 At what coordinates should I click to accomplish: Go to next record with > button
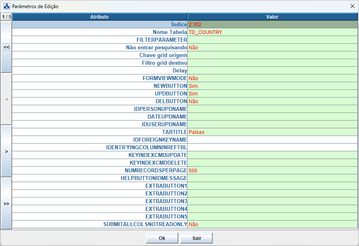point(6,151)
